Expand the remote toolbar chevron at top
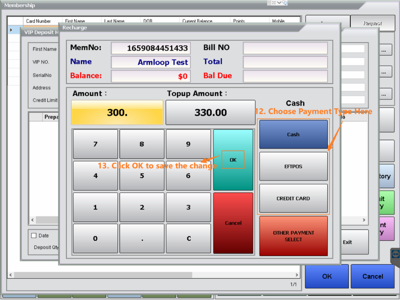Screen dimensions: 400x300 [x=279, y=3]
